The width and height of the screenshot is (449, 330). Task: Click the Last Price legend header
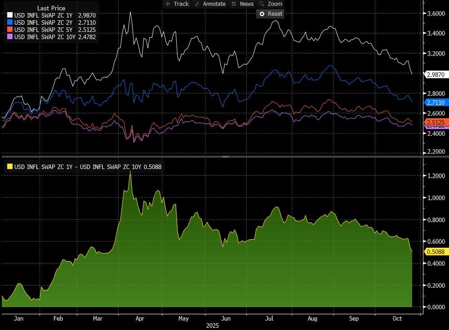click(x=51, y=8)
